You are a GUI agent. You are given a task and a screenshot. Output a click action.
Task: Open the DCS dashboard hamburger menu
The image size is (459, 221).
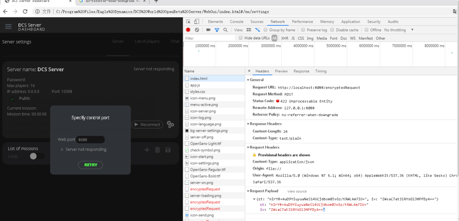(8, 27)
